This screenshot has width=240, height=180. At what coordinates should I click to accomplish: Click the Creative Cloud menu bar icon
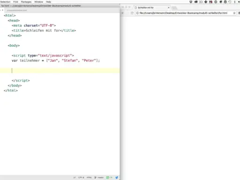click(x=196, y=2)
